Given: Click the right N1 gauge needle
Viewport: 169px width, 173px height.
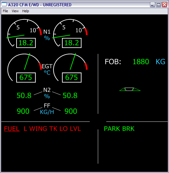Looking at the screenshot, I should click(61, 37).
